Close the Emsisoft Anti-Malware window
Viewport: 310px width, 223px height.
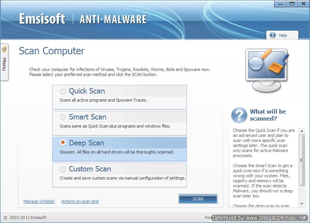click(x=303, y=4)
